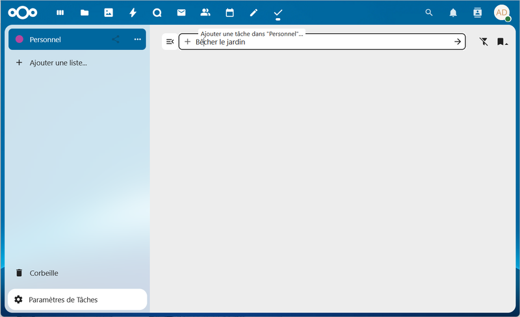Show notifications bell
The width and height of the screenshot is (520, 317).
tap(453, 12)
